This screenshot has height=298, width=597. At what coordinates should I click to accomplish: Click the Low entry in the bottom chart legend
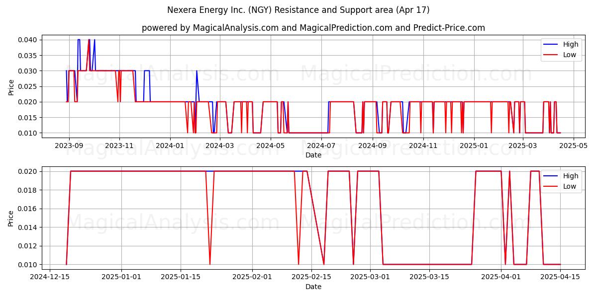click(x=561, y=186)
